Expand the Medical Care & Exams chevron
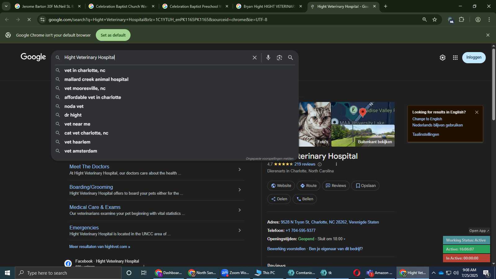Screen dimensions: 496x279 (239, 210)
